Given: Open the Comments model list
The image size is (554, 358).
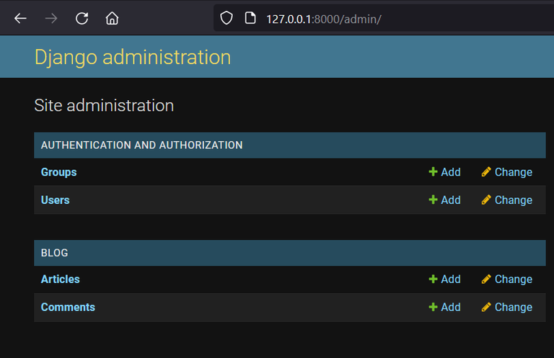Looking at the screenshot, I should [68, 307].
